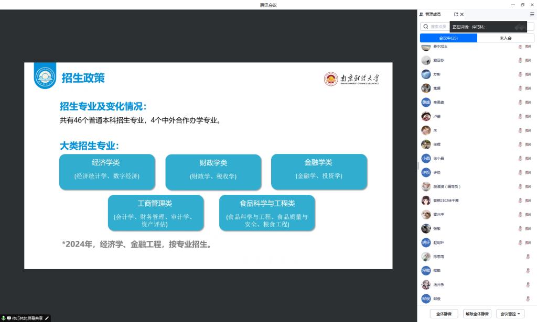Toggle microphone for 李勇峰
This screenshot has width=537, height=322.
coord(520,102)
